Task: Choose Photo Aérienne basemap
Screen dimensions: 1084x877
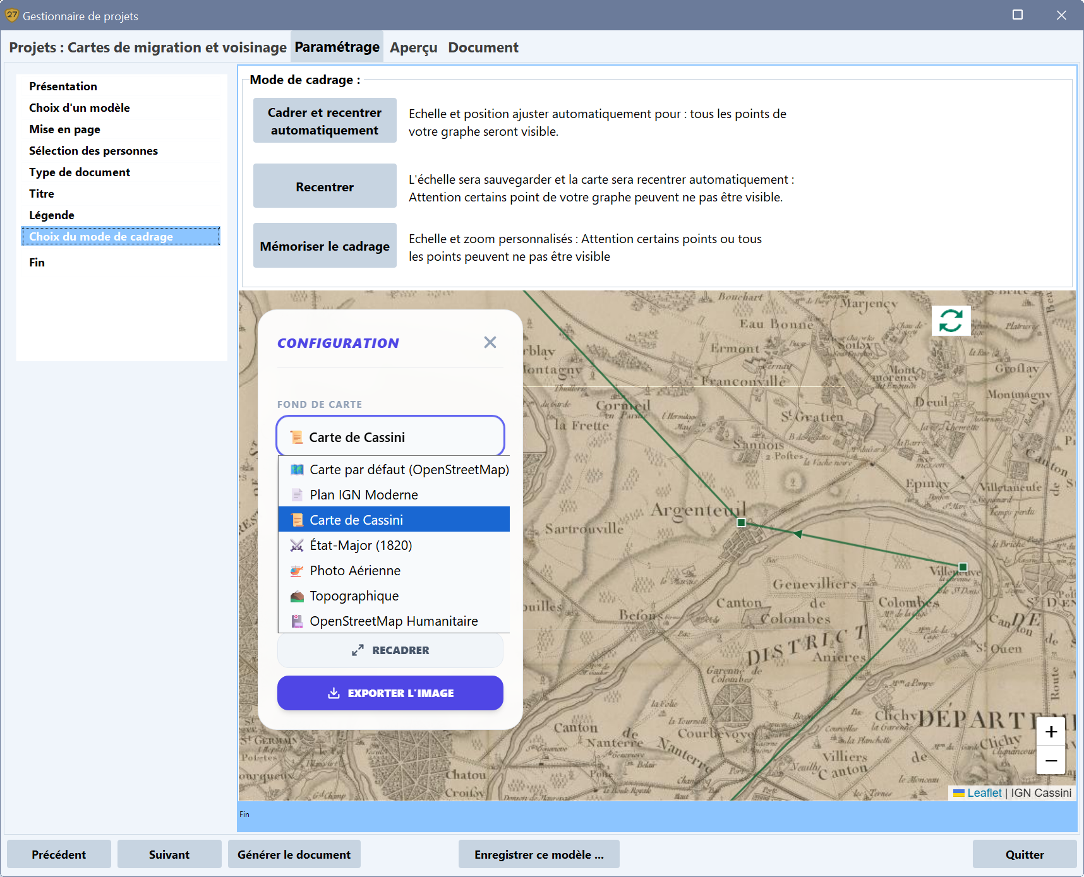Action: 394,570
